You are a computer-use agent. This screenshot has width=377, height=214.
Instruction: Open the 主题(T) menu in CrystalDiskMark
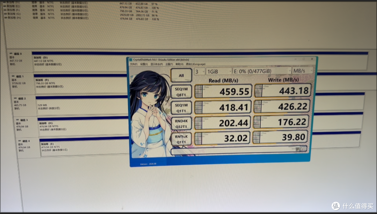point(169,64)
